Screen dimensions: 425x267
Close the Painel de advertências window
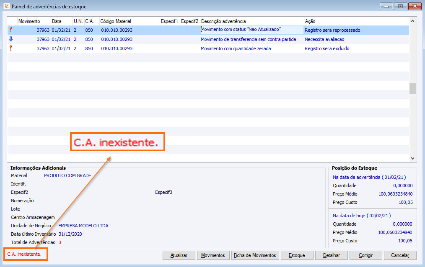pyautogui.click(x=415, y=6)
